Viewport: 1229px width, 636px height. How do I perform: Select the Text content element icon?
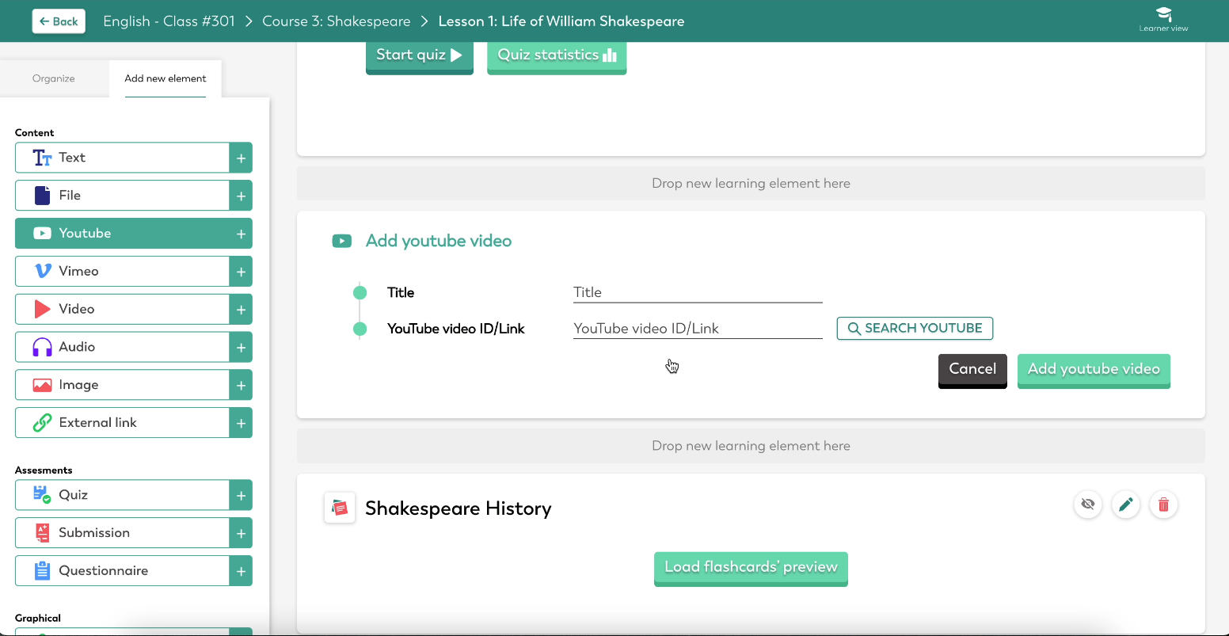pos(41,157)
